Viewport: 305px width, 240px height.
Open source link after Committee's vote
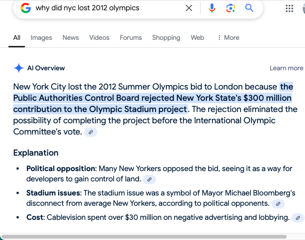click(x=91, y=132)
